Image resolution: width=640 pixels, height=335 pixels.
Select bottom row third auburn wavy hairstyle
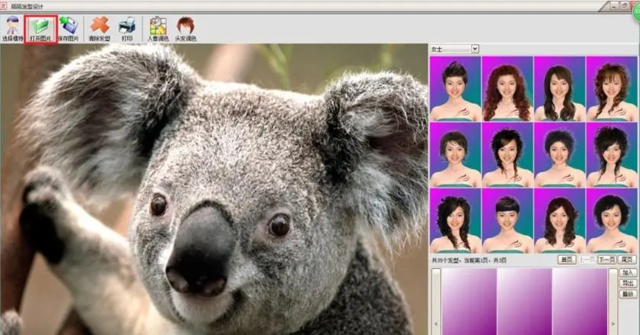pyautogui.click(x=560, y=221)
